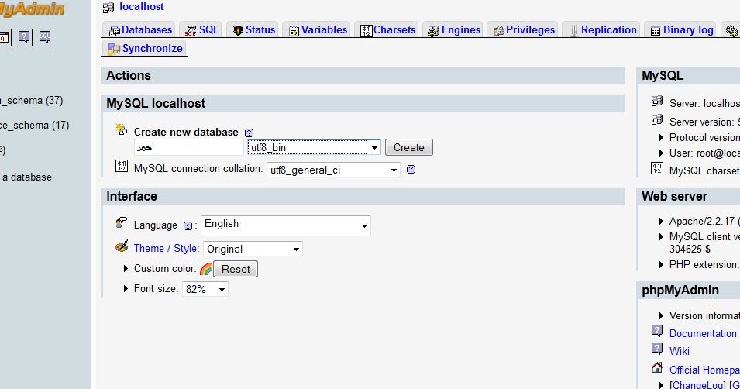Switch to the Replication tab
740x389 pixels.
click(x=603, y=29)
